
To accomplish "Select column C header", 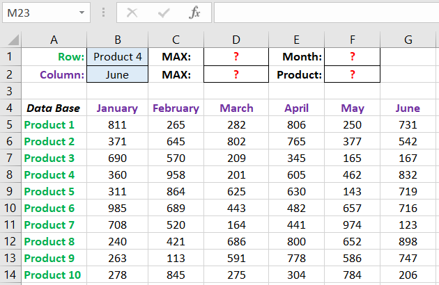I will click(176, 40).
